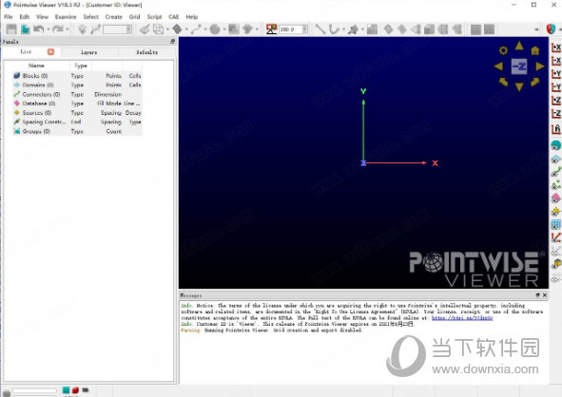The height and width of the screenshot is (397, 562).
Task: Switch to the Layers tab
Action: pyautogui.click(x=88, y=52)
